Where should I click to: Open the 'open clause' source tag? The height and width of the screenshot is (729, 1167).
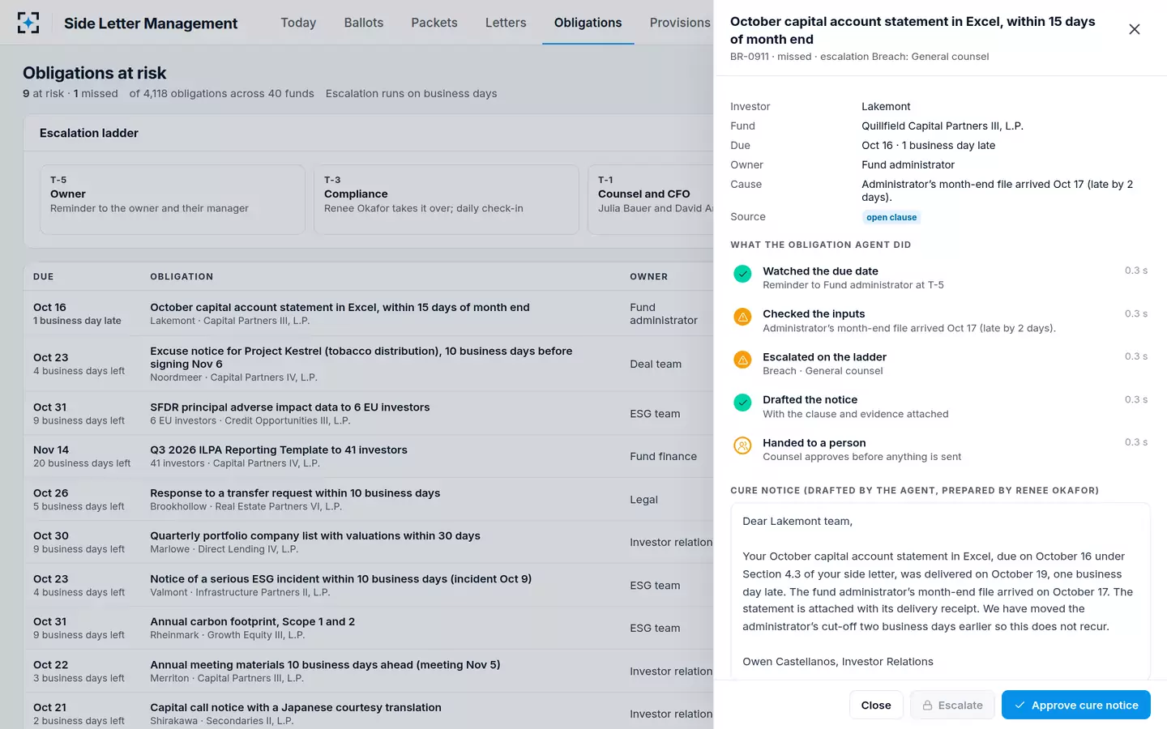891,217
